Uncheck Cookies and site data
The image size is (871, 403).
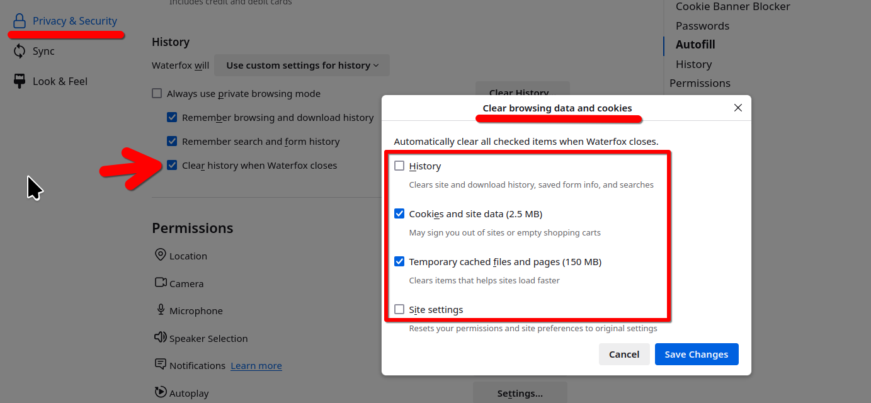coord(399,214)
